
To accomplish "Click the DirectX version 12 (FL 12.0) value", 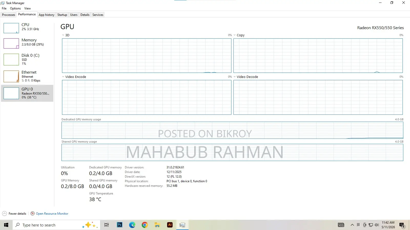I will pyautogui.click(x=174, y=177).
